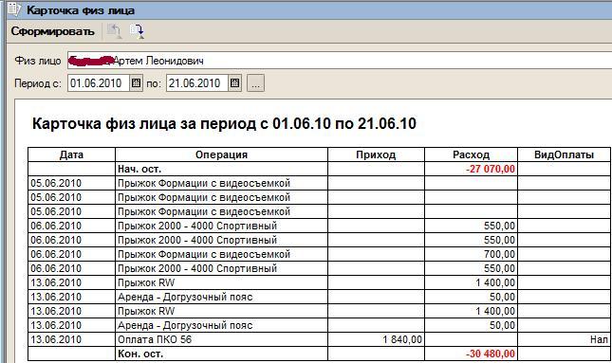Click the end date field 21.06.2010
This screenshot has height=363, width=612.
[197, 83]
